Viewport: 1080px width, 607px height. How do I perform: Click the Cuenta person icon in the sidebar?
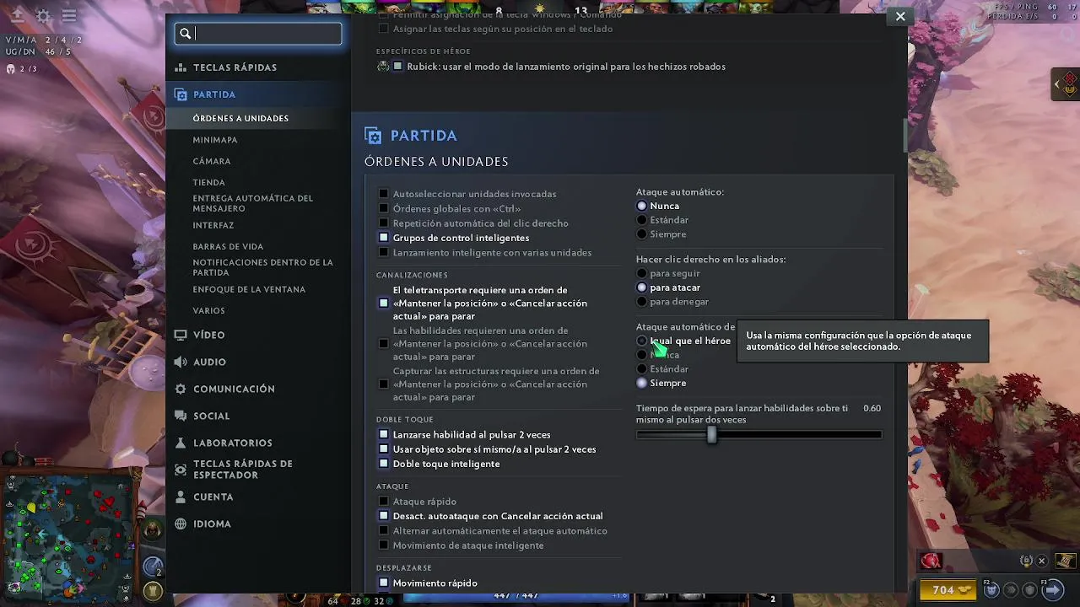181,497
